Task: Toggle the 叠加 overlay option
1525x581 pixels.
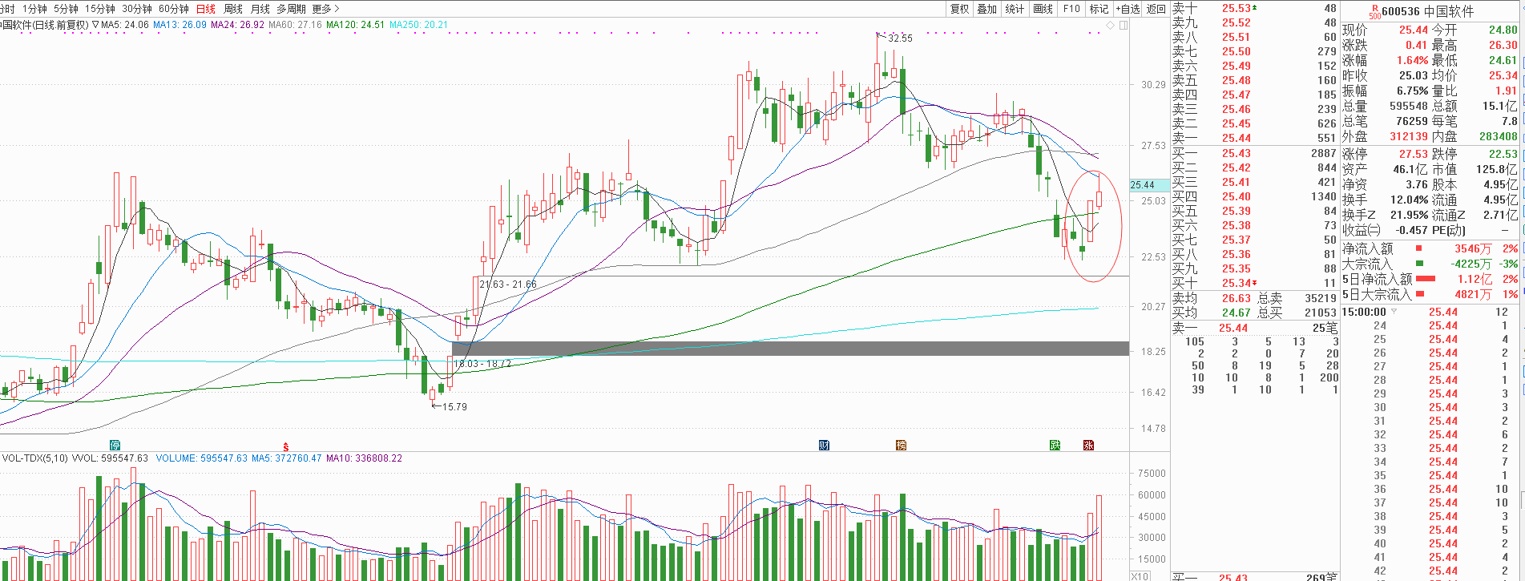Action: pyautogui.click(x=986, y=9)
